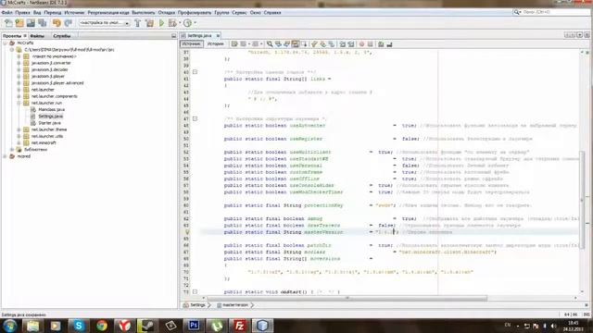Screen dimensions: 593x333
Task: Click the Profile Project clock icon
Action: (187, 23)
